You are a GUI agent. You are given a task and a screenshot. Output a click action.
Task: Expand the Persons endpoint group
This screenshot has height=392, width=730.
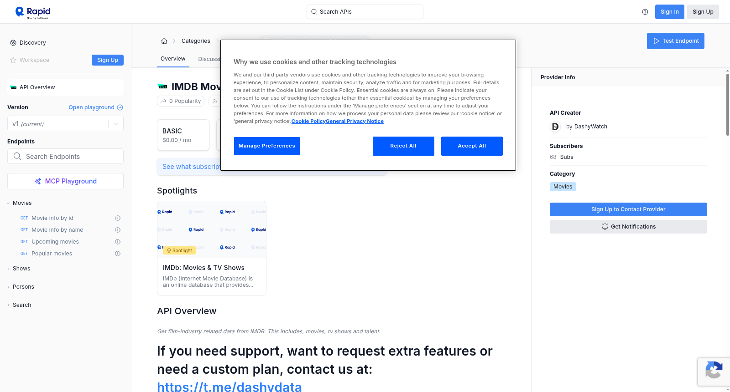point(8,287)
